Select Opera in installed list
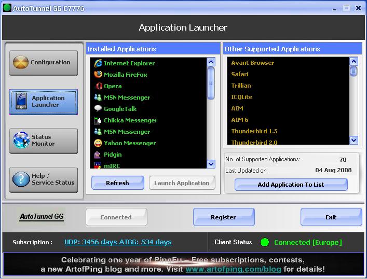This screenshot has height=279, width=367. [x=148, y=86]
